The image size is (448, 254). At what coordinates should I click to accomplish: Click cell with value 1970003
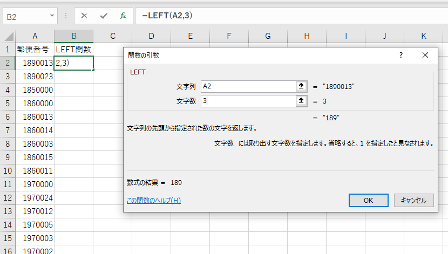click(35, 238)
